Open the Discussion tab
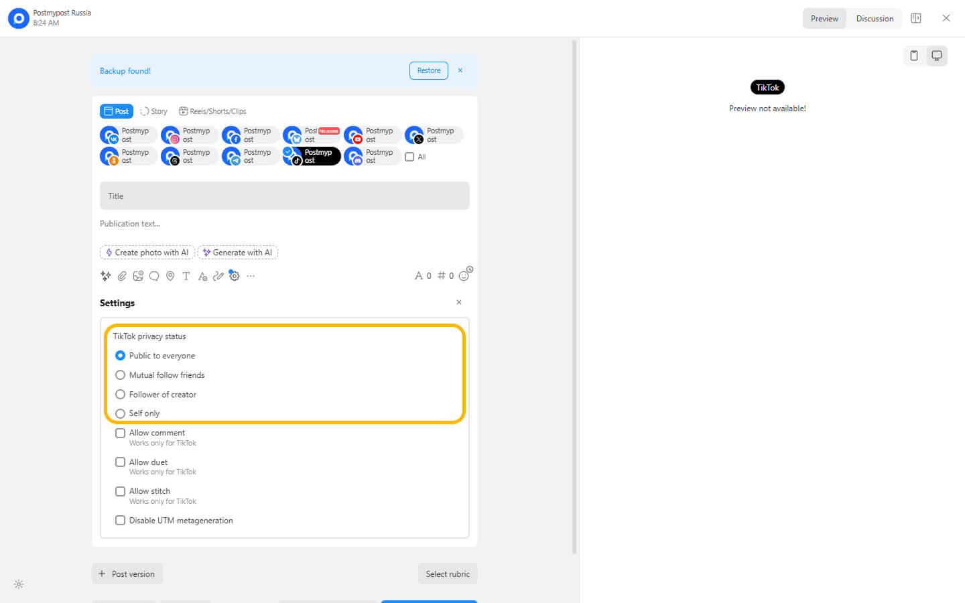Image resolution: width=965 pixels, height=603 pixels. (x=875, y=19)
